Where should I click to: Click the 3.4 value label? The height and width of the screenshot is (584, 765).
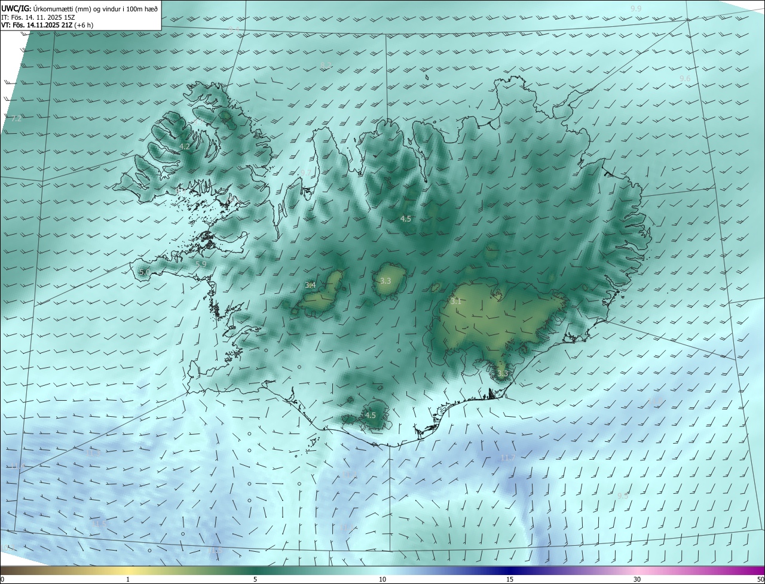[310, 285]
